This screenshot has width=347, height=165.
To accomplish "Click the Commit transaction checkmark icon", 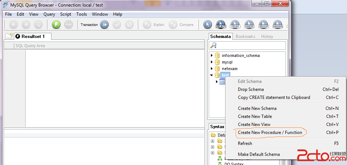I will click(x=117, y=24).
